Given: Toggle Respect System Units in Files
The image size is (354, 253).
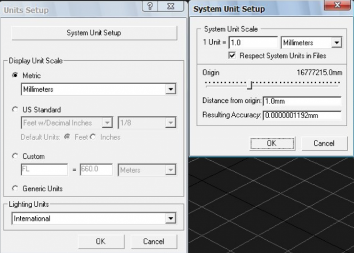Looking at the screenshot, I should pos(232,55).
